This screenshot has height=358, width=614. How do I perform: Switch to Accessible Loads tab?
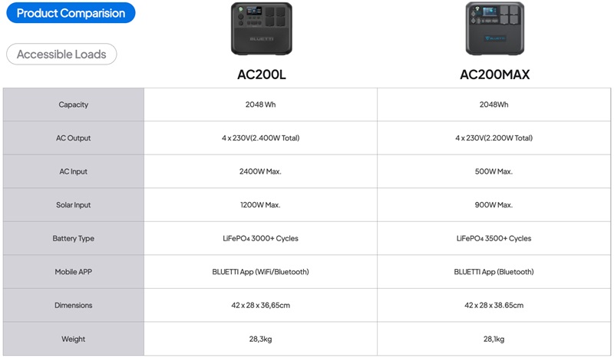61,54
